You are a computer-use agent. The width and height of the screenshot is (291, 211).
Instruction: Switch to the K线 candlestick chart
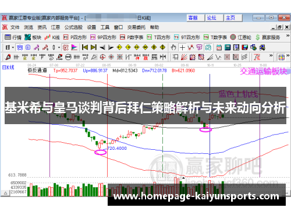coord(52,37)
